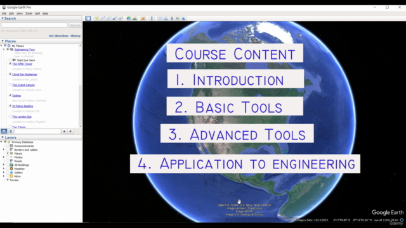The width and height of the screenshot is (406, 228).
Task: Click the Add Image Overlay icon
Action: tap(114, 18)
